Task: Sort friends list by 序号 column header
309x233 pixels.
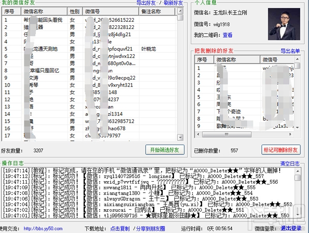Action: click(x=11, y=11)
